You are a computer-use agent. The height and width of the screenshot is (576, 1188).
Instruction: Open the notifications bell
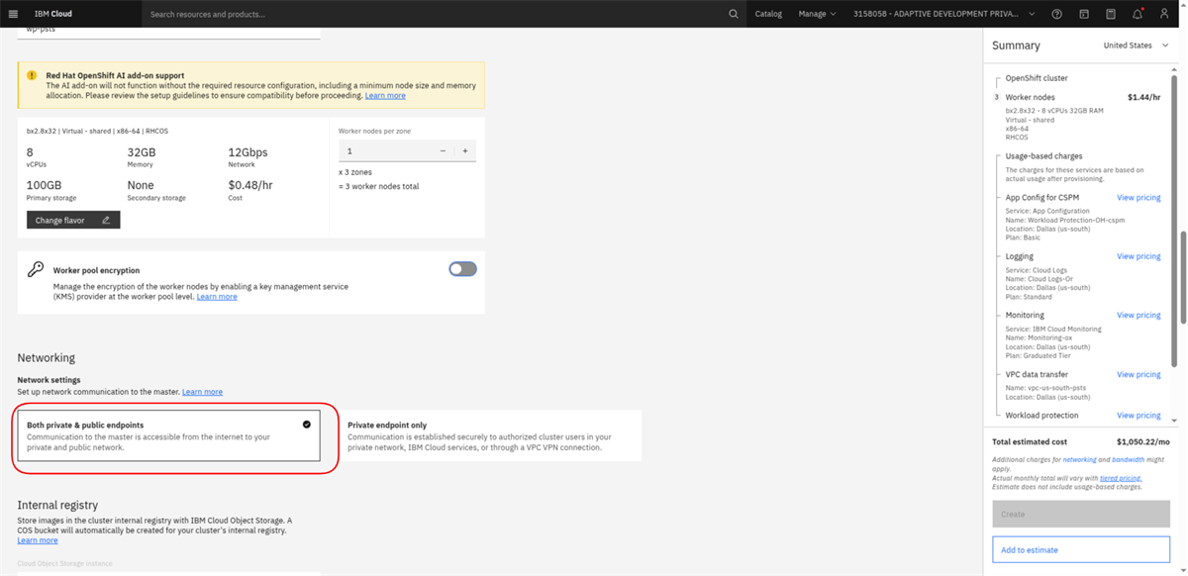pyautogui.click(x=1138, y=14)
